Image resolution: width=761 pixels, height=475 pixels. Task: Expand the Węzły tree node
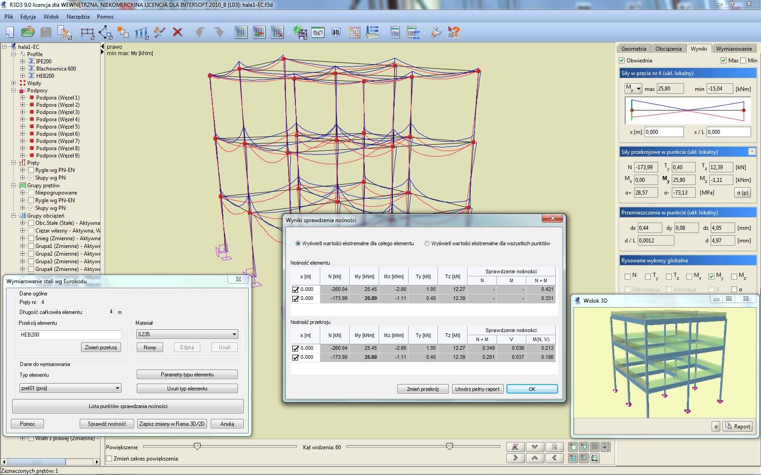pos(14,83)
